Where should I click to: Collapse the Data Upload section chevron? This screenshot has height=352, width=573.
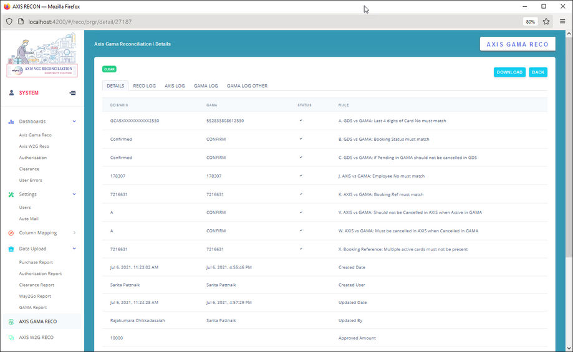[x=74, y=249]
